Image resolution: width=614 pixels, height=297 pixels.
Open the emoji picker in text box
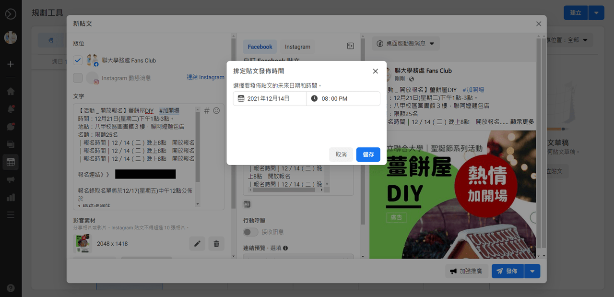coord(216,111)
